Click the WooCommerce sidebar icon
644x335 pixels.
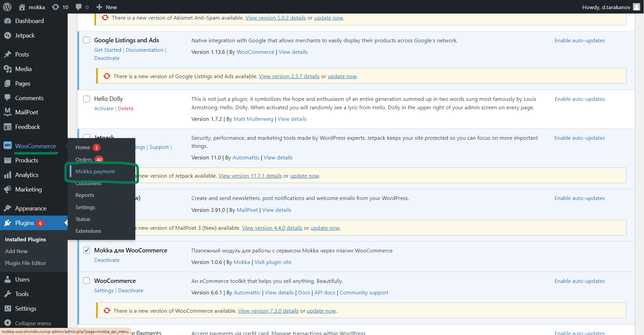pos(7,146)
